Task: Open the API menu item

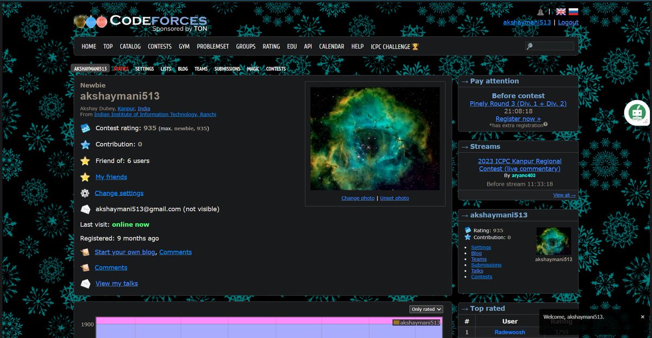Action: (x=308, y=47)
